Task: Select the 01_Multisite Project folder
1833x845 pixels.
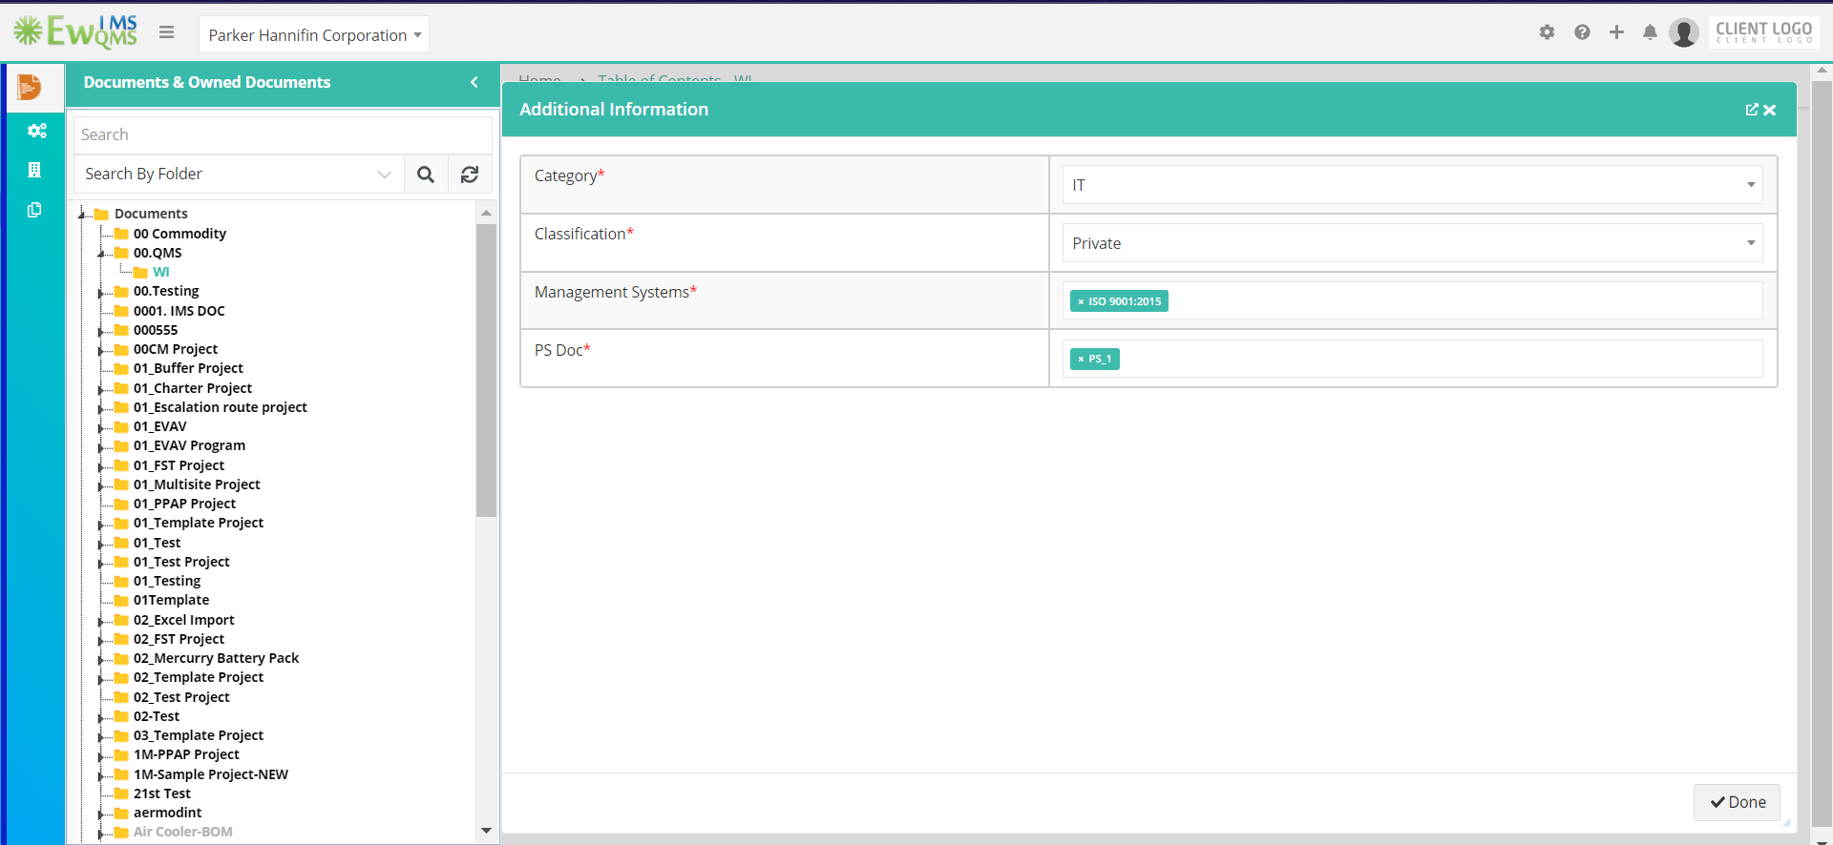Action: [x=197, y=484]
